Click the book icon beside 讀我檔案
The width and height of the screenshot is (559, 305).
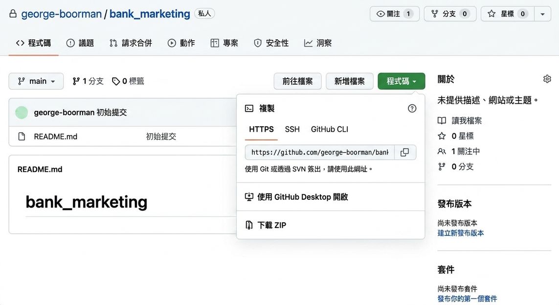click(x=442, y=120)
